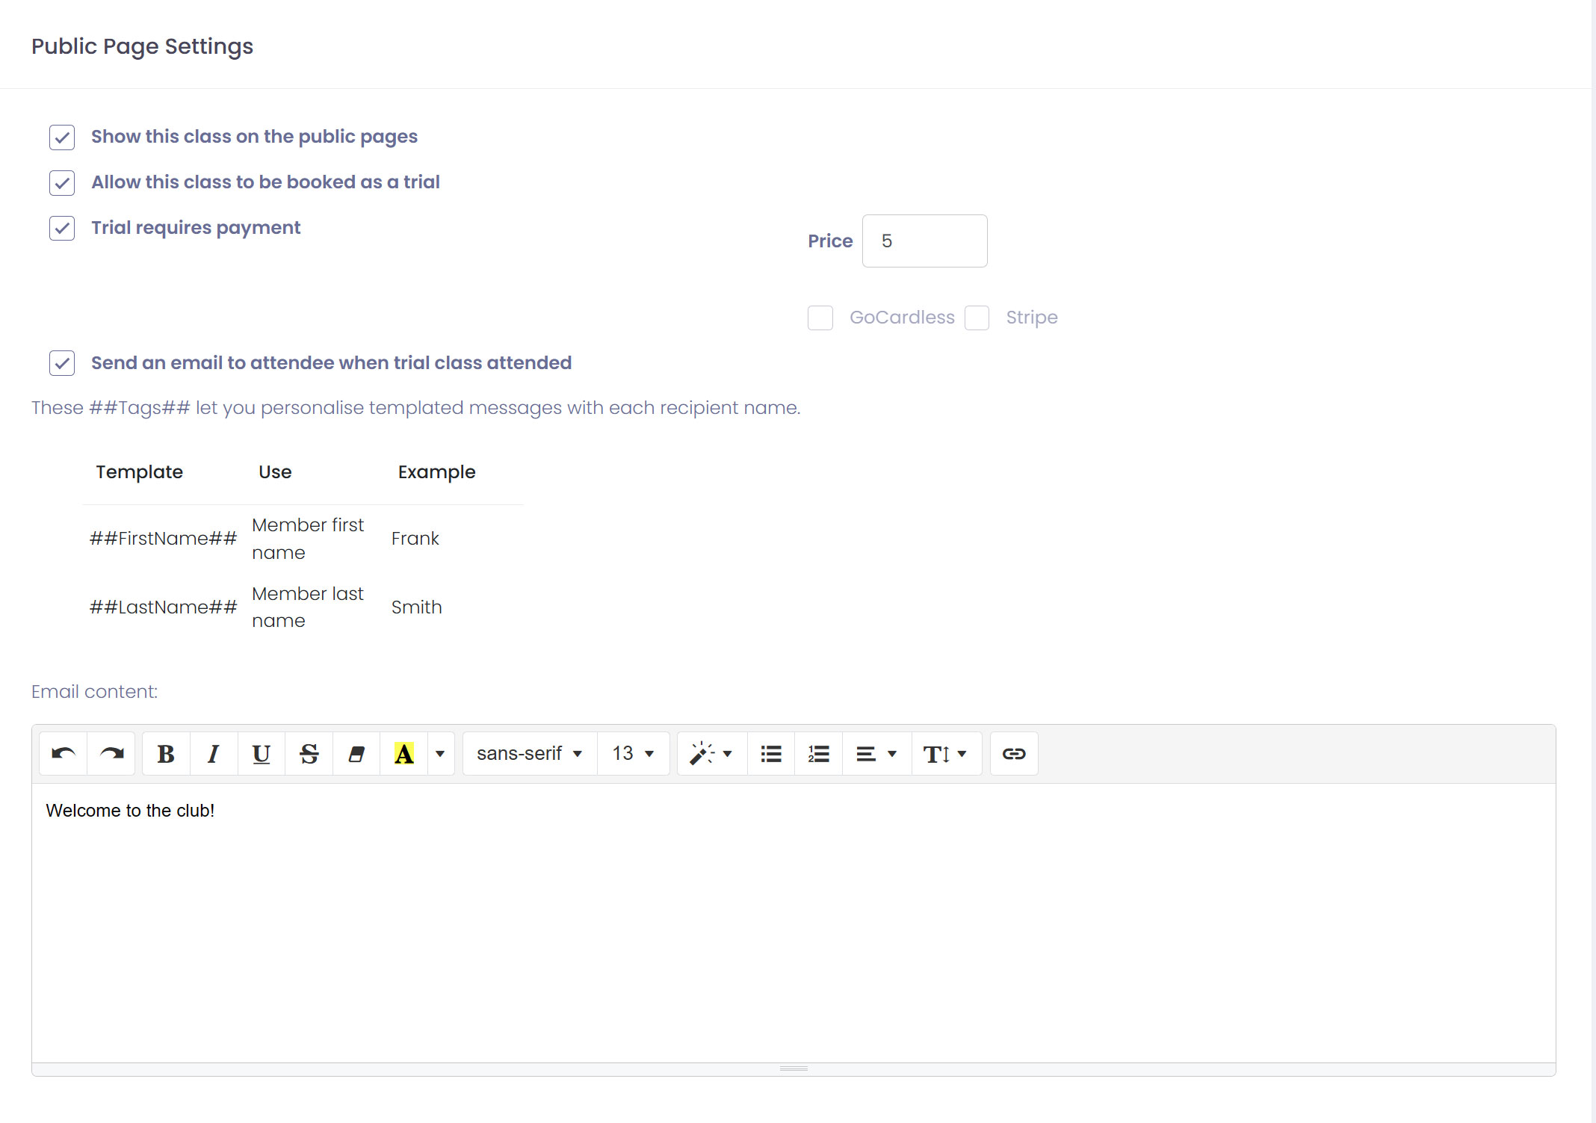Click the redo arrow in editor toolbar
The image size is (1596, 1123).
111,754
